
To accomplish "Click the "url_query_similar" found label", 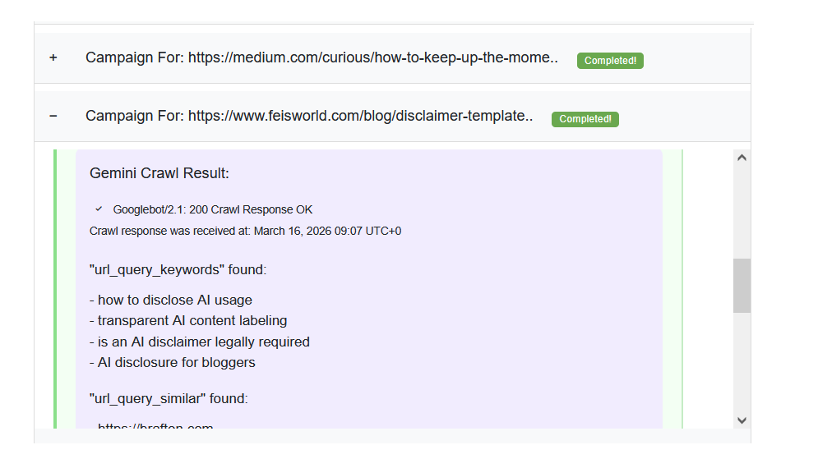I will [x=168, y=399].
